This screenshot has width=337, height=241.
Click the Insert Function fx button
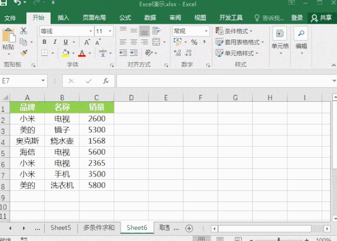[106, 81]
